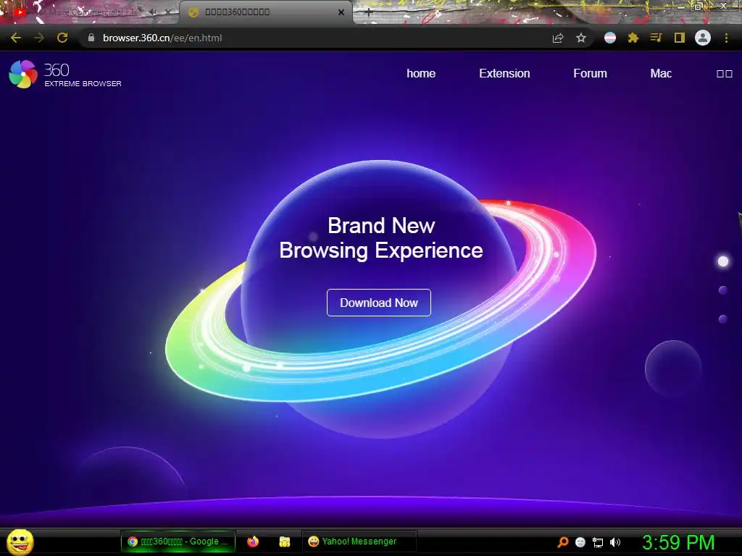Reload the 360 browser page
This screenshot has width=742, height=556.
pyautogui.click(x=62, y=38)
